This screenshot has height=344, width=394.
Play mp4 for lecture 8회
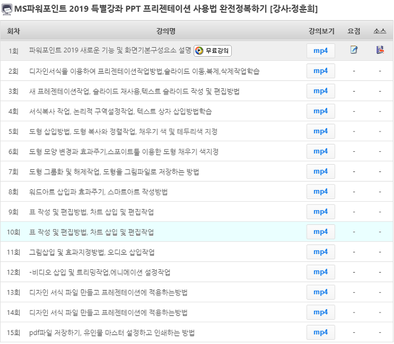tap(321, 192)
